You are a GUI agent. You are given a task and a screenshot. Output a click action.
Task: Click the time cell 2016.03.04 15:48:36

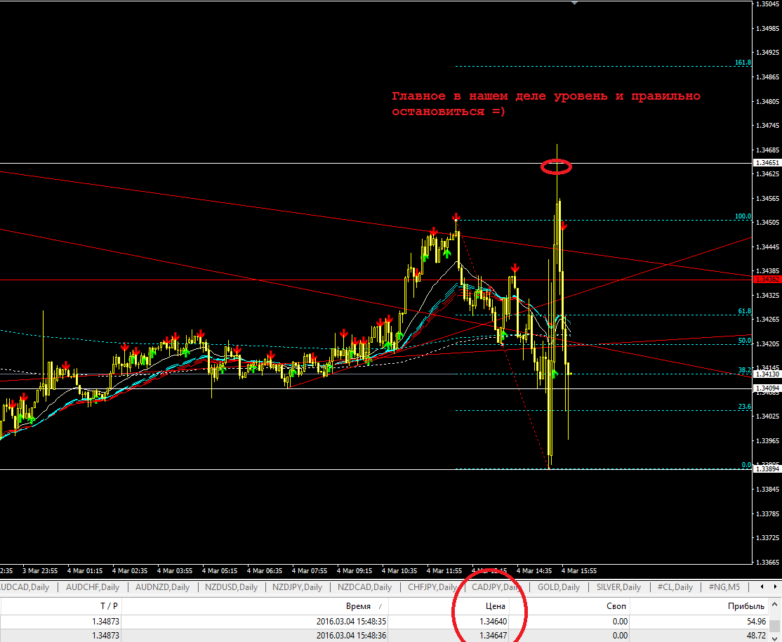[351, 636]
